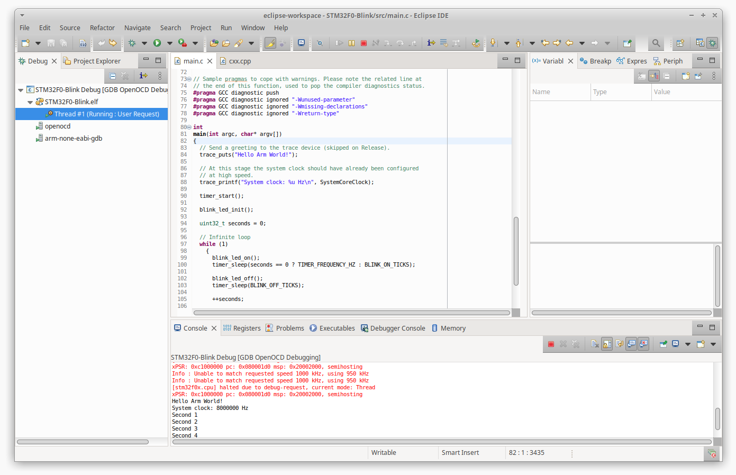
Task: Click the Back navigation arrow icon
Action: 569,43
